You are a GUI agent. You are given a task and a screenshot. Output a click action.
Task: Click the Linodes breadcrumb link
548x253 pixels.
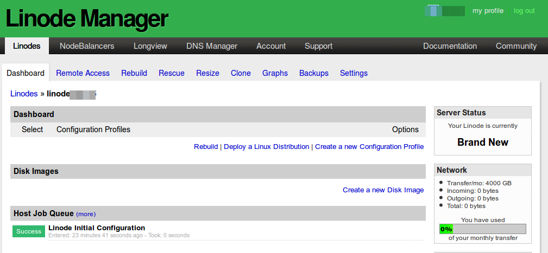(x=24, y=94)
